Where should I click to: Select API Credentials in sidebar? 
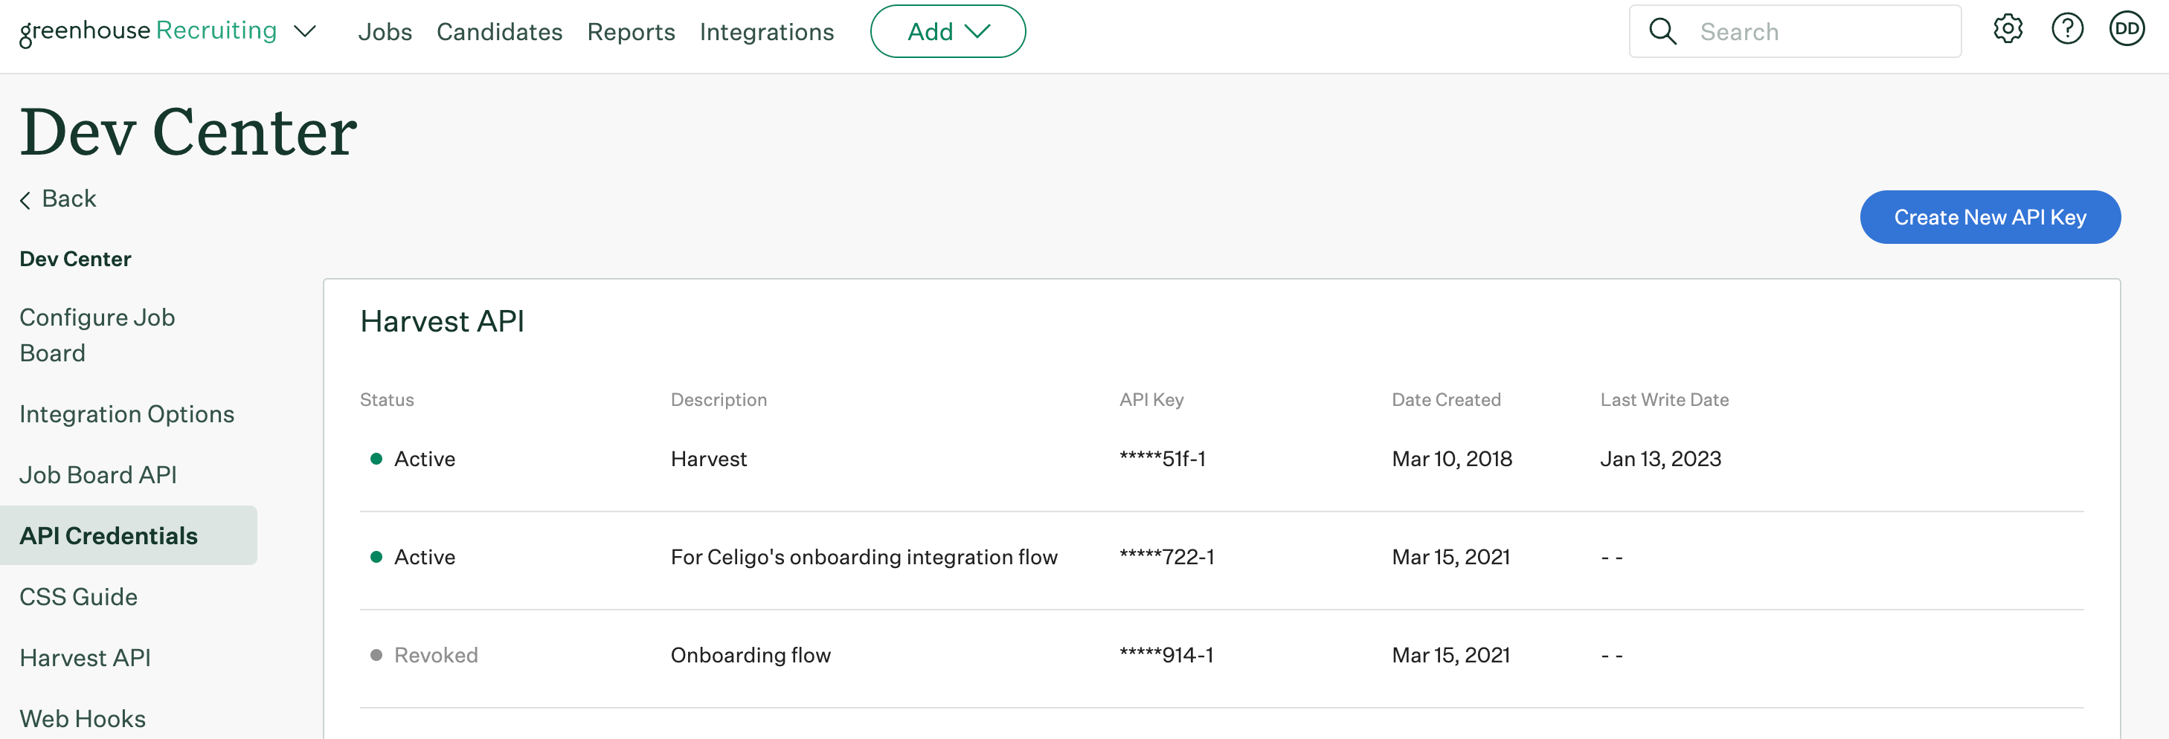coord(128,535)
